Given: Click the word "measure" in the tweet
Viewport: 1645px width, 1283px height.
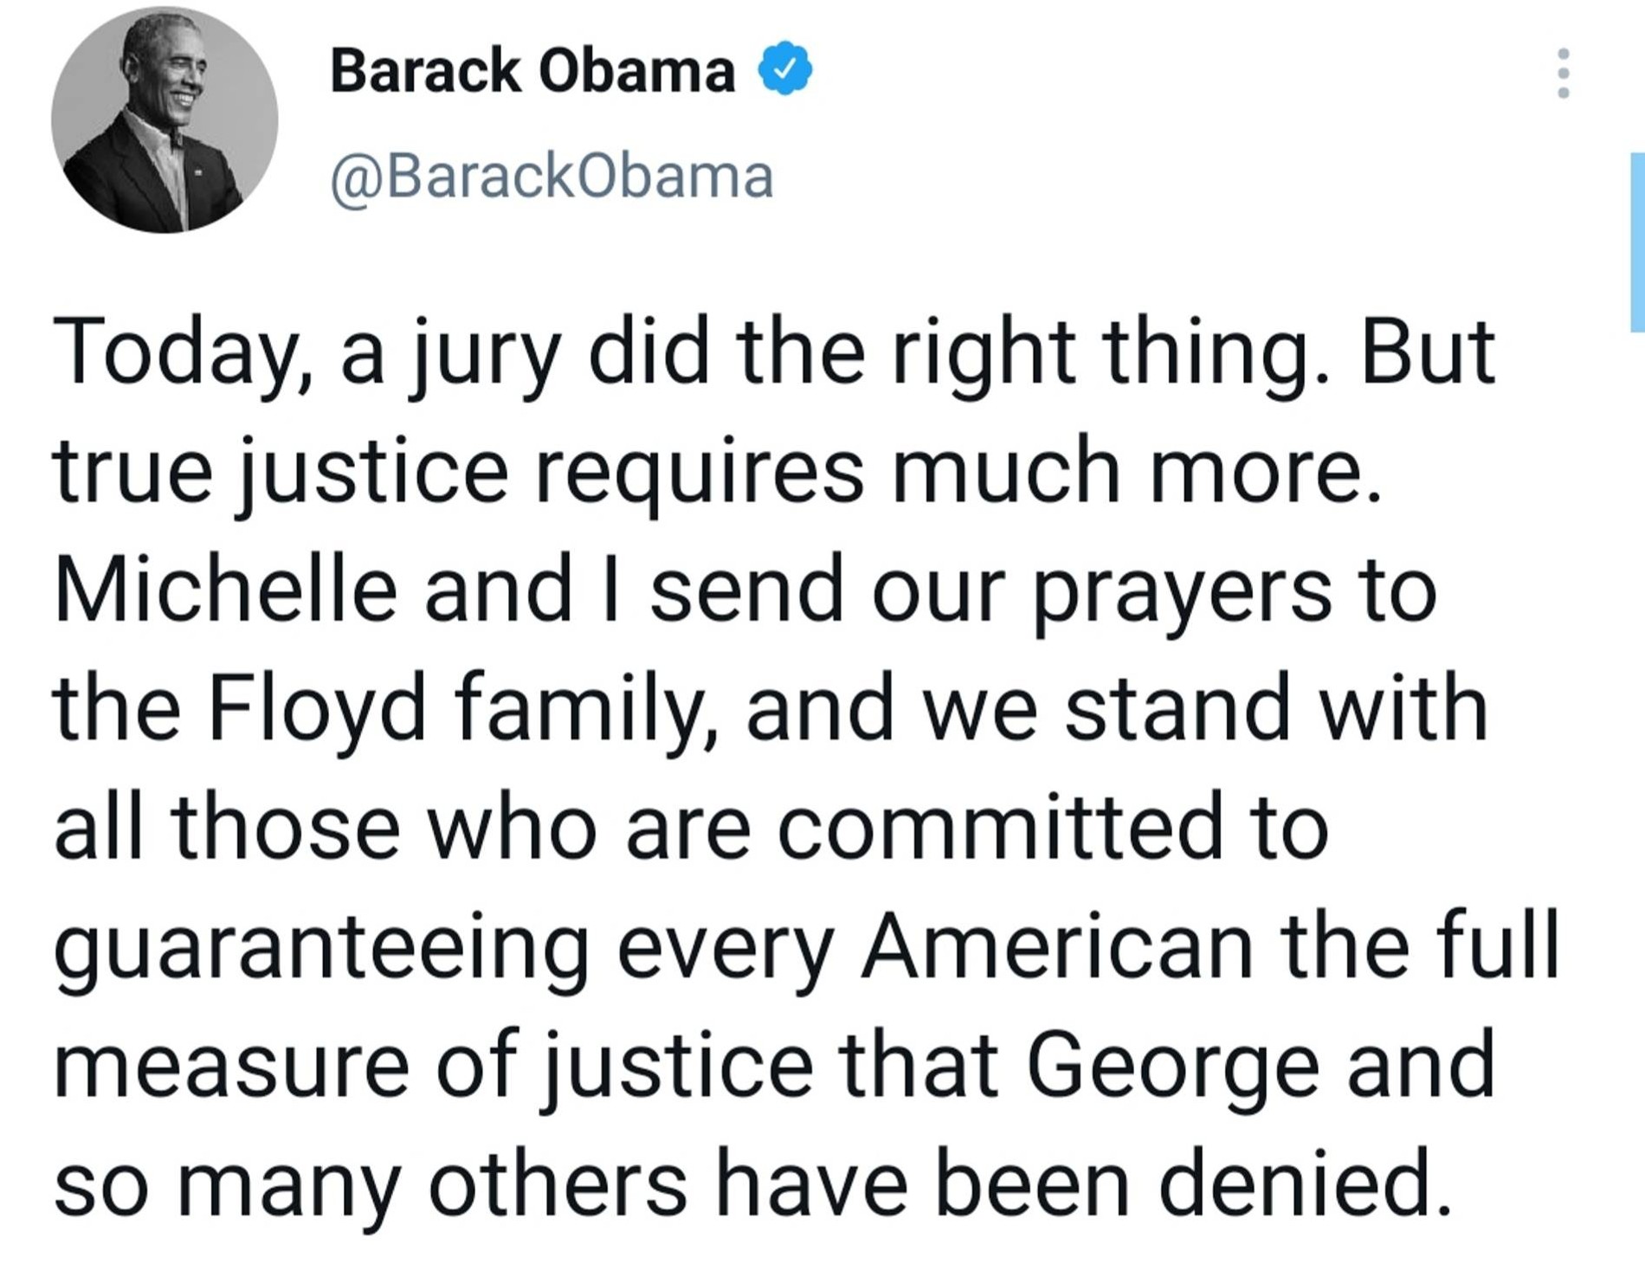Looking at the screenshot, I should (x=230, y=1065).
